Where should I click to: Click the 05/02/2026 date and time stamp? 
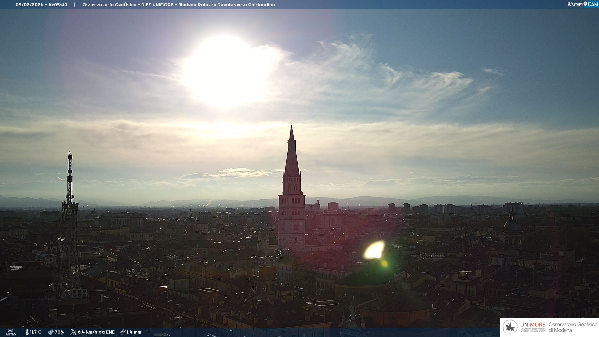(41, 5)
